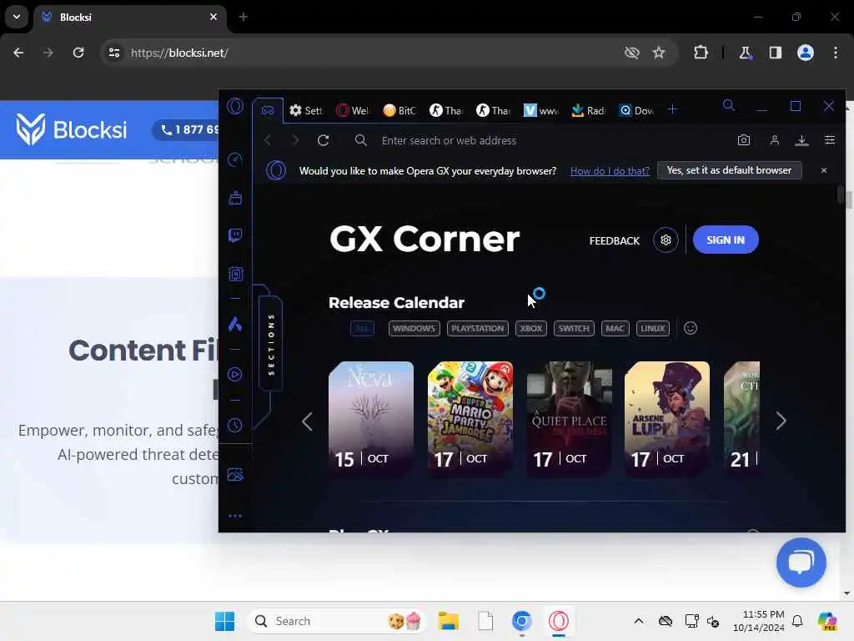Open Chrome extensions puzzle icon
This screenshot has width=854, height=641.
point(701,53)
